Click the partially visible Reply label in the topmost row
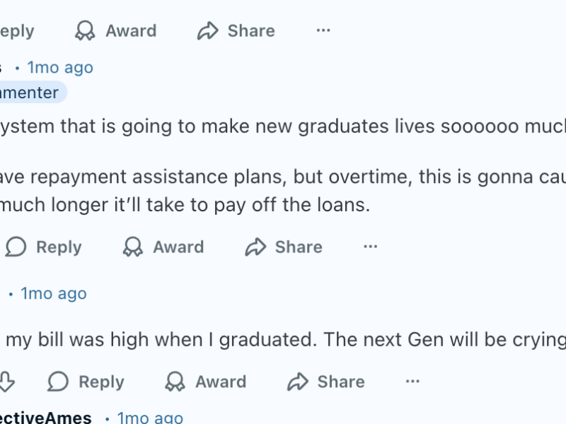The image size is (566, 424). point(17,31)
